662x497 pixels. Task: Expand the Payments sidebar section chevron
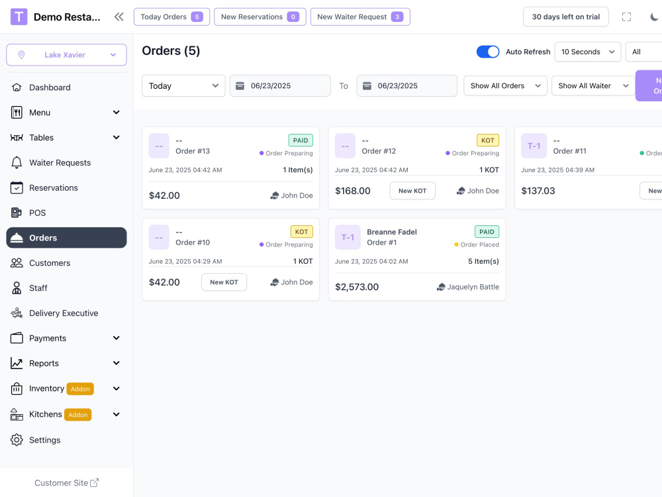pyautogui.click(x=116, y=338)
